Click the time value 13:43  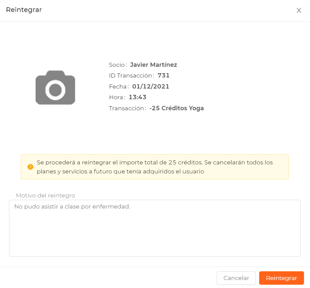point(137,97)
